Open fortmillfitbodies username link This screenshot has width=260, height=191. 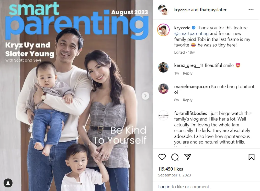(x=190, y=113)
